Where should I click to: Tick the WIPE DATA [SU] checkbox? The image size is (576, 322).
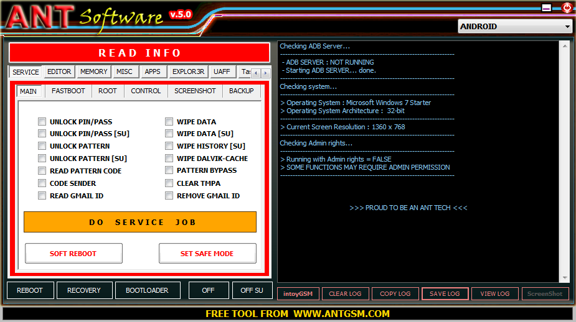169,134
